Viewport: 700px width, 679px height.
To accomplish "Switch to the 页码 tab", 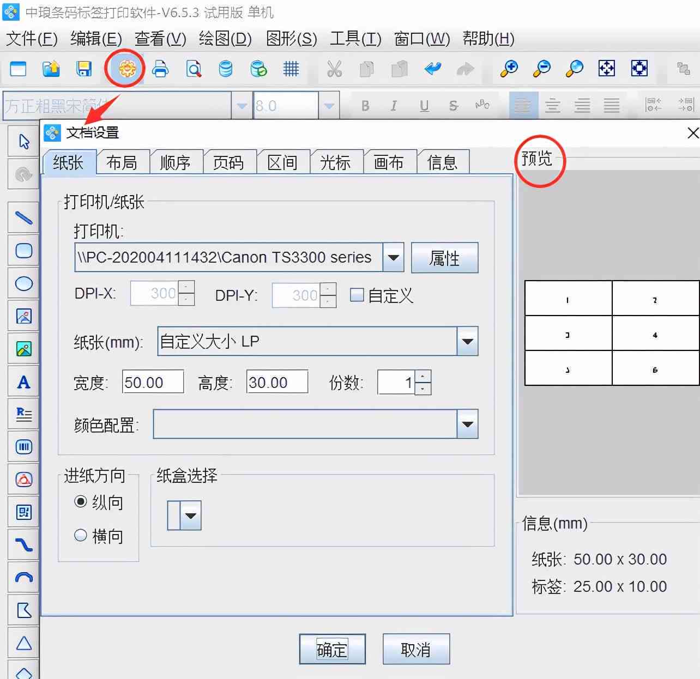I will [x=228, y=162].
